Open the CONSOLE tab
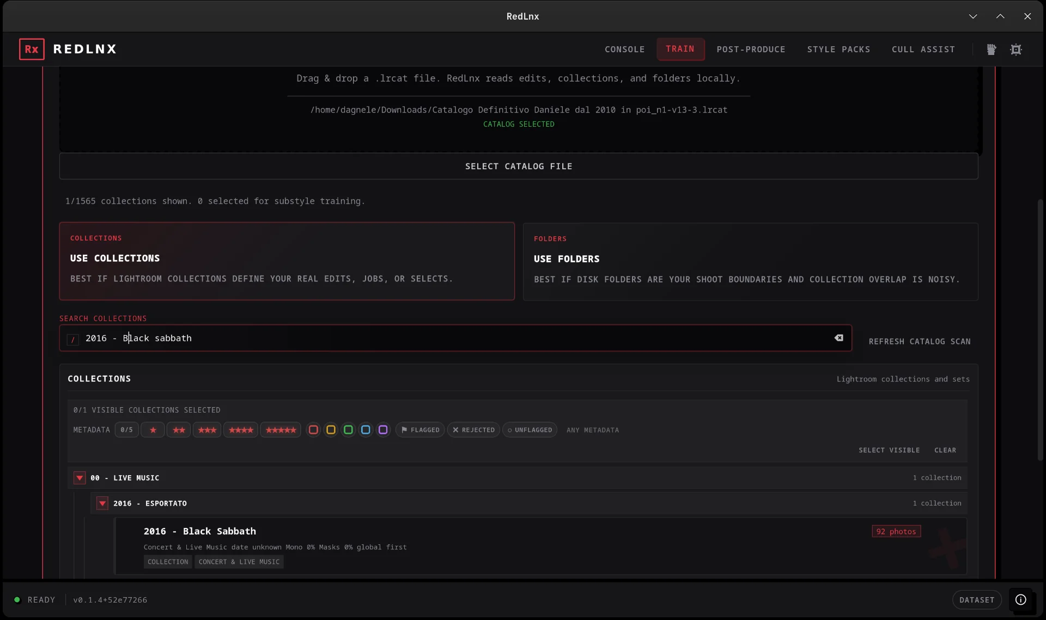This screenshot has width=1046, height=620. (x=624, y=50)
